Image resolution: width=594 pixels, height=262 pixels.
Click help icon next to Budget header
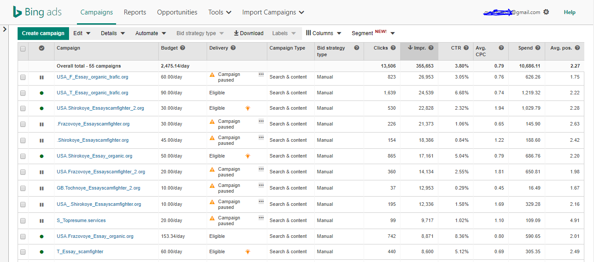[x=182, y=48]
